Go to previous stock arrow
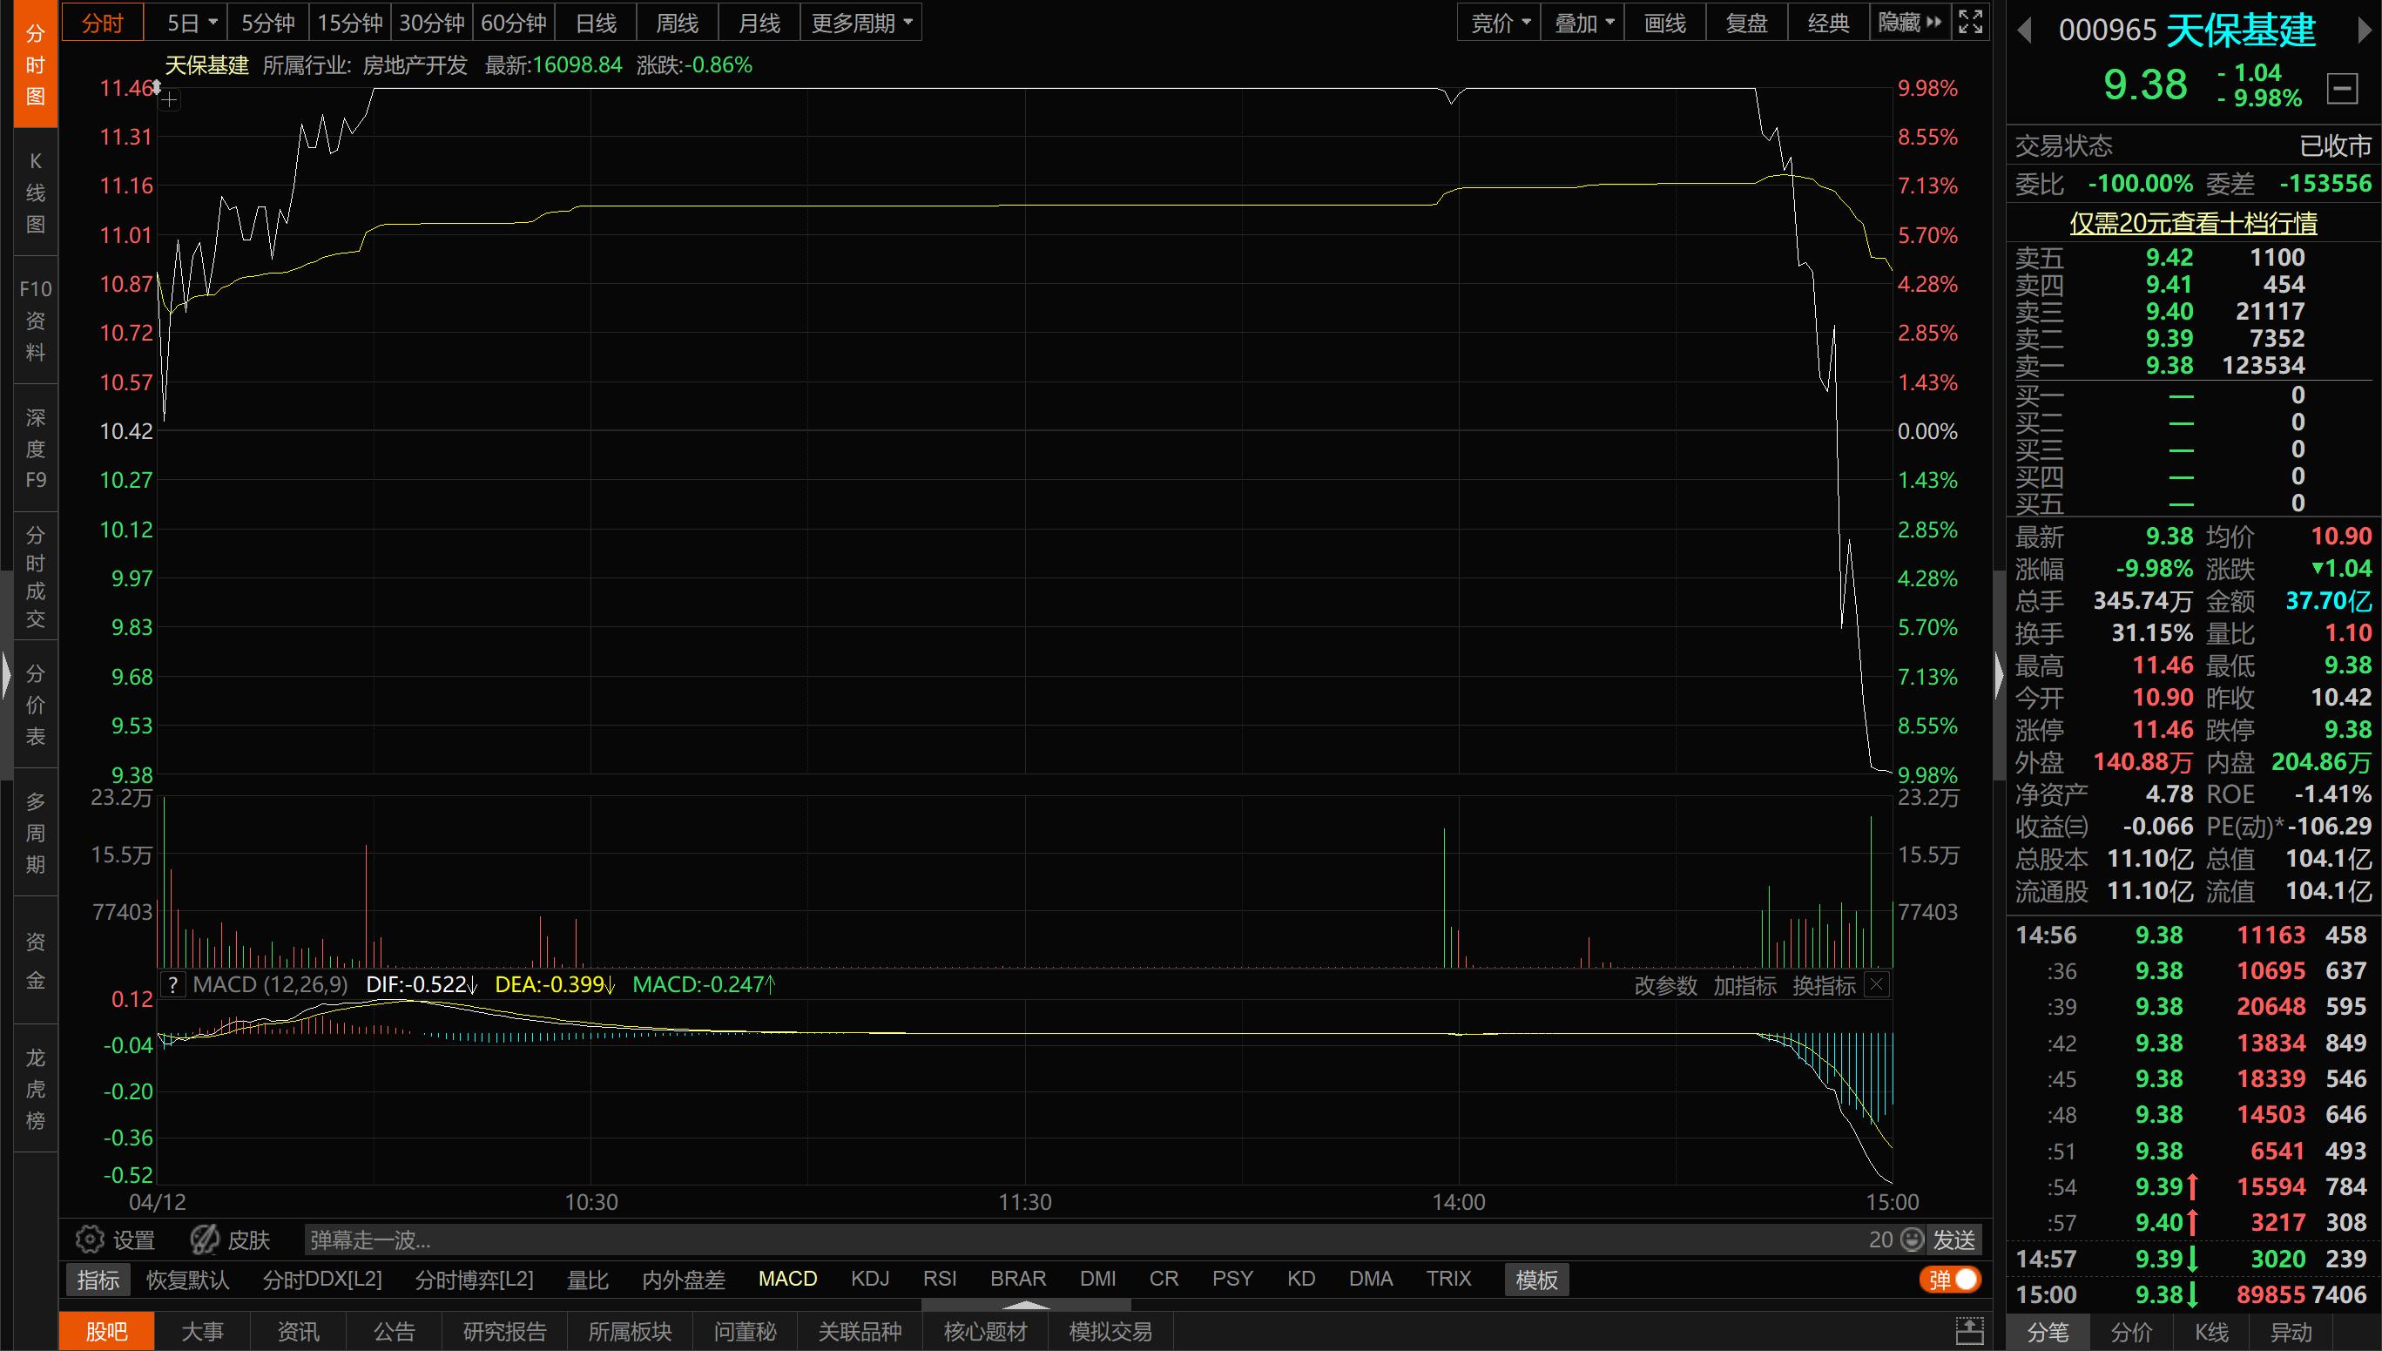This screenshot has height=1351, width=2382. click(2025, 30)
